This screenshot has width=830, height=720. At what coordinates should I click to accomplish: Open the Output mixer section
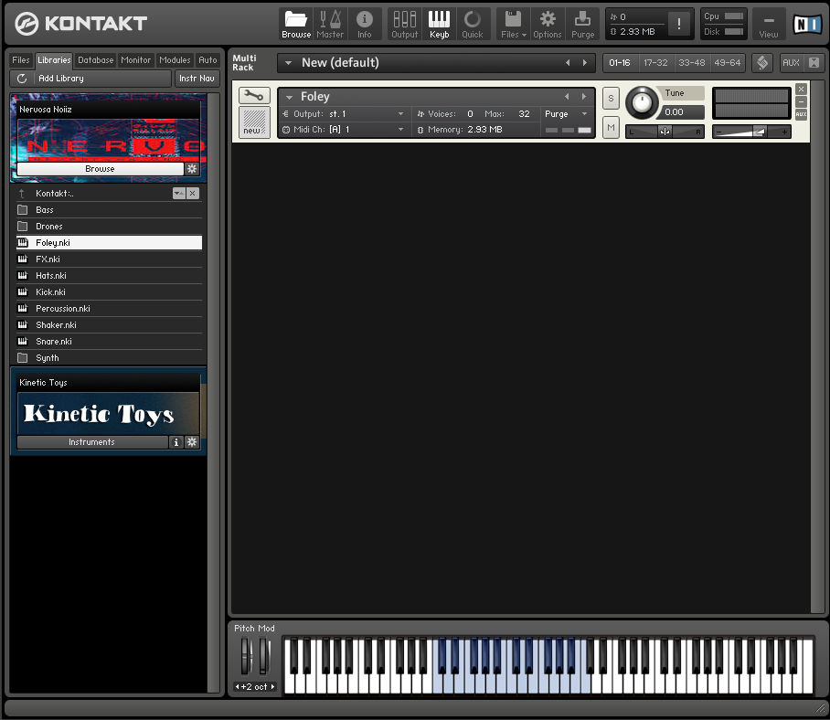pyautogui.click(x=404, y=25)
